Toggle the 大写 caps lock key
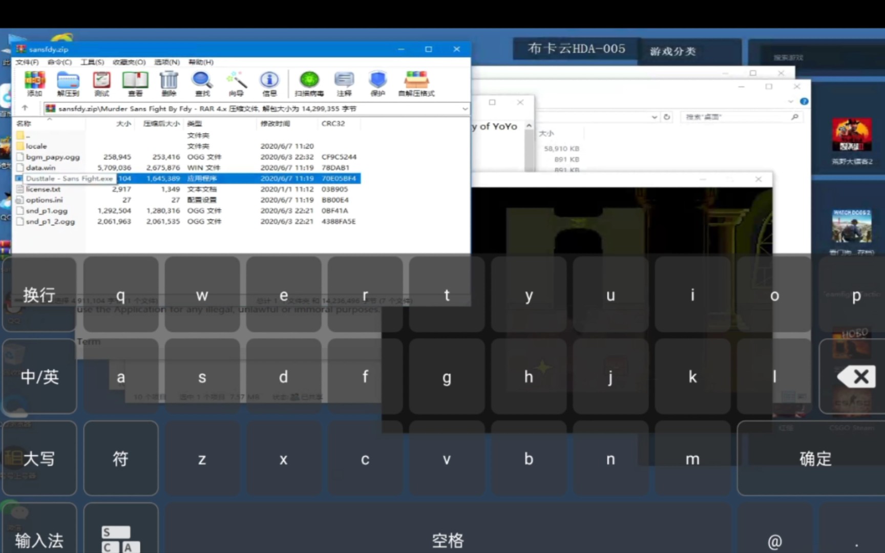 pos(39,459)
